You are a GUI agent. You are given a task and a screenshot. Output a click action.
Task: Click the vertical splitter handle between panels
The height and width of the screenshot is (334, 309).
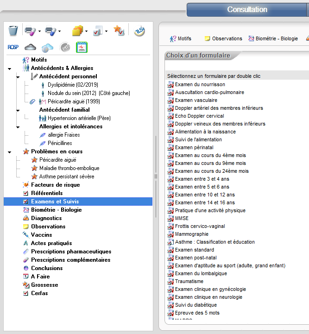(x=156, y=176)
